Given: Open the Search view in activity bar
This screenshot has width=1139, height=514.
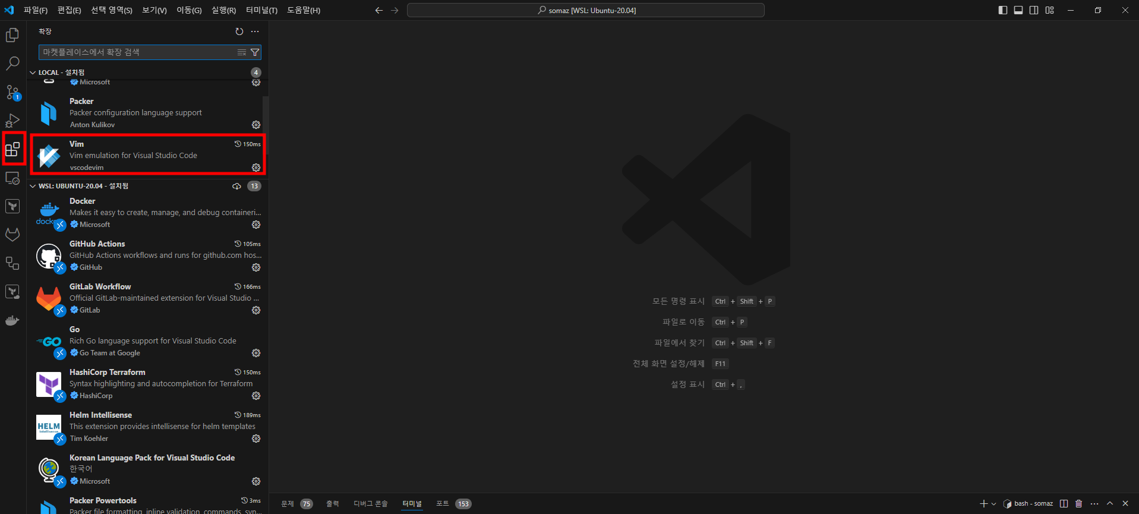Looking at the screenshot, I should (x=12, y=64).
